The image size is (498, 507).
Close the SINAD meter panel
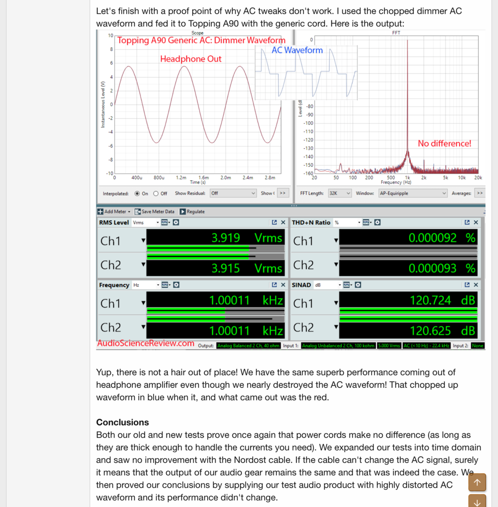tap(475, 285)
